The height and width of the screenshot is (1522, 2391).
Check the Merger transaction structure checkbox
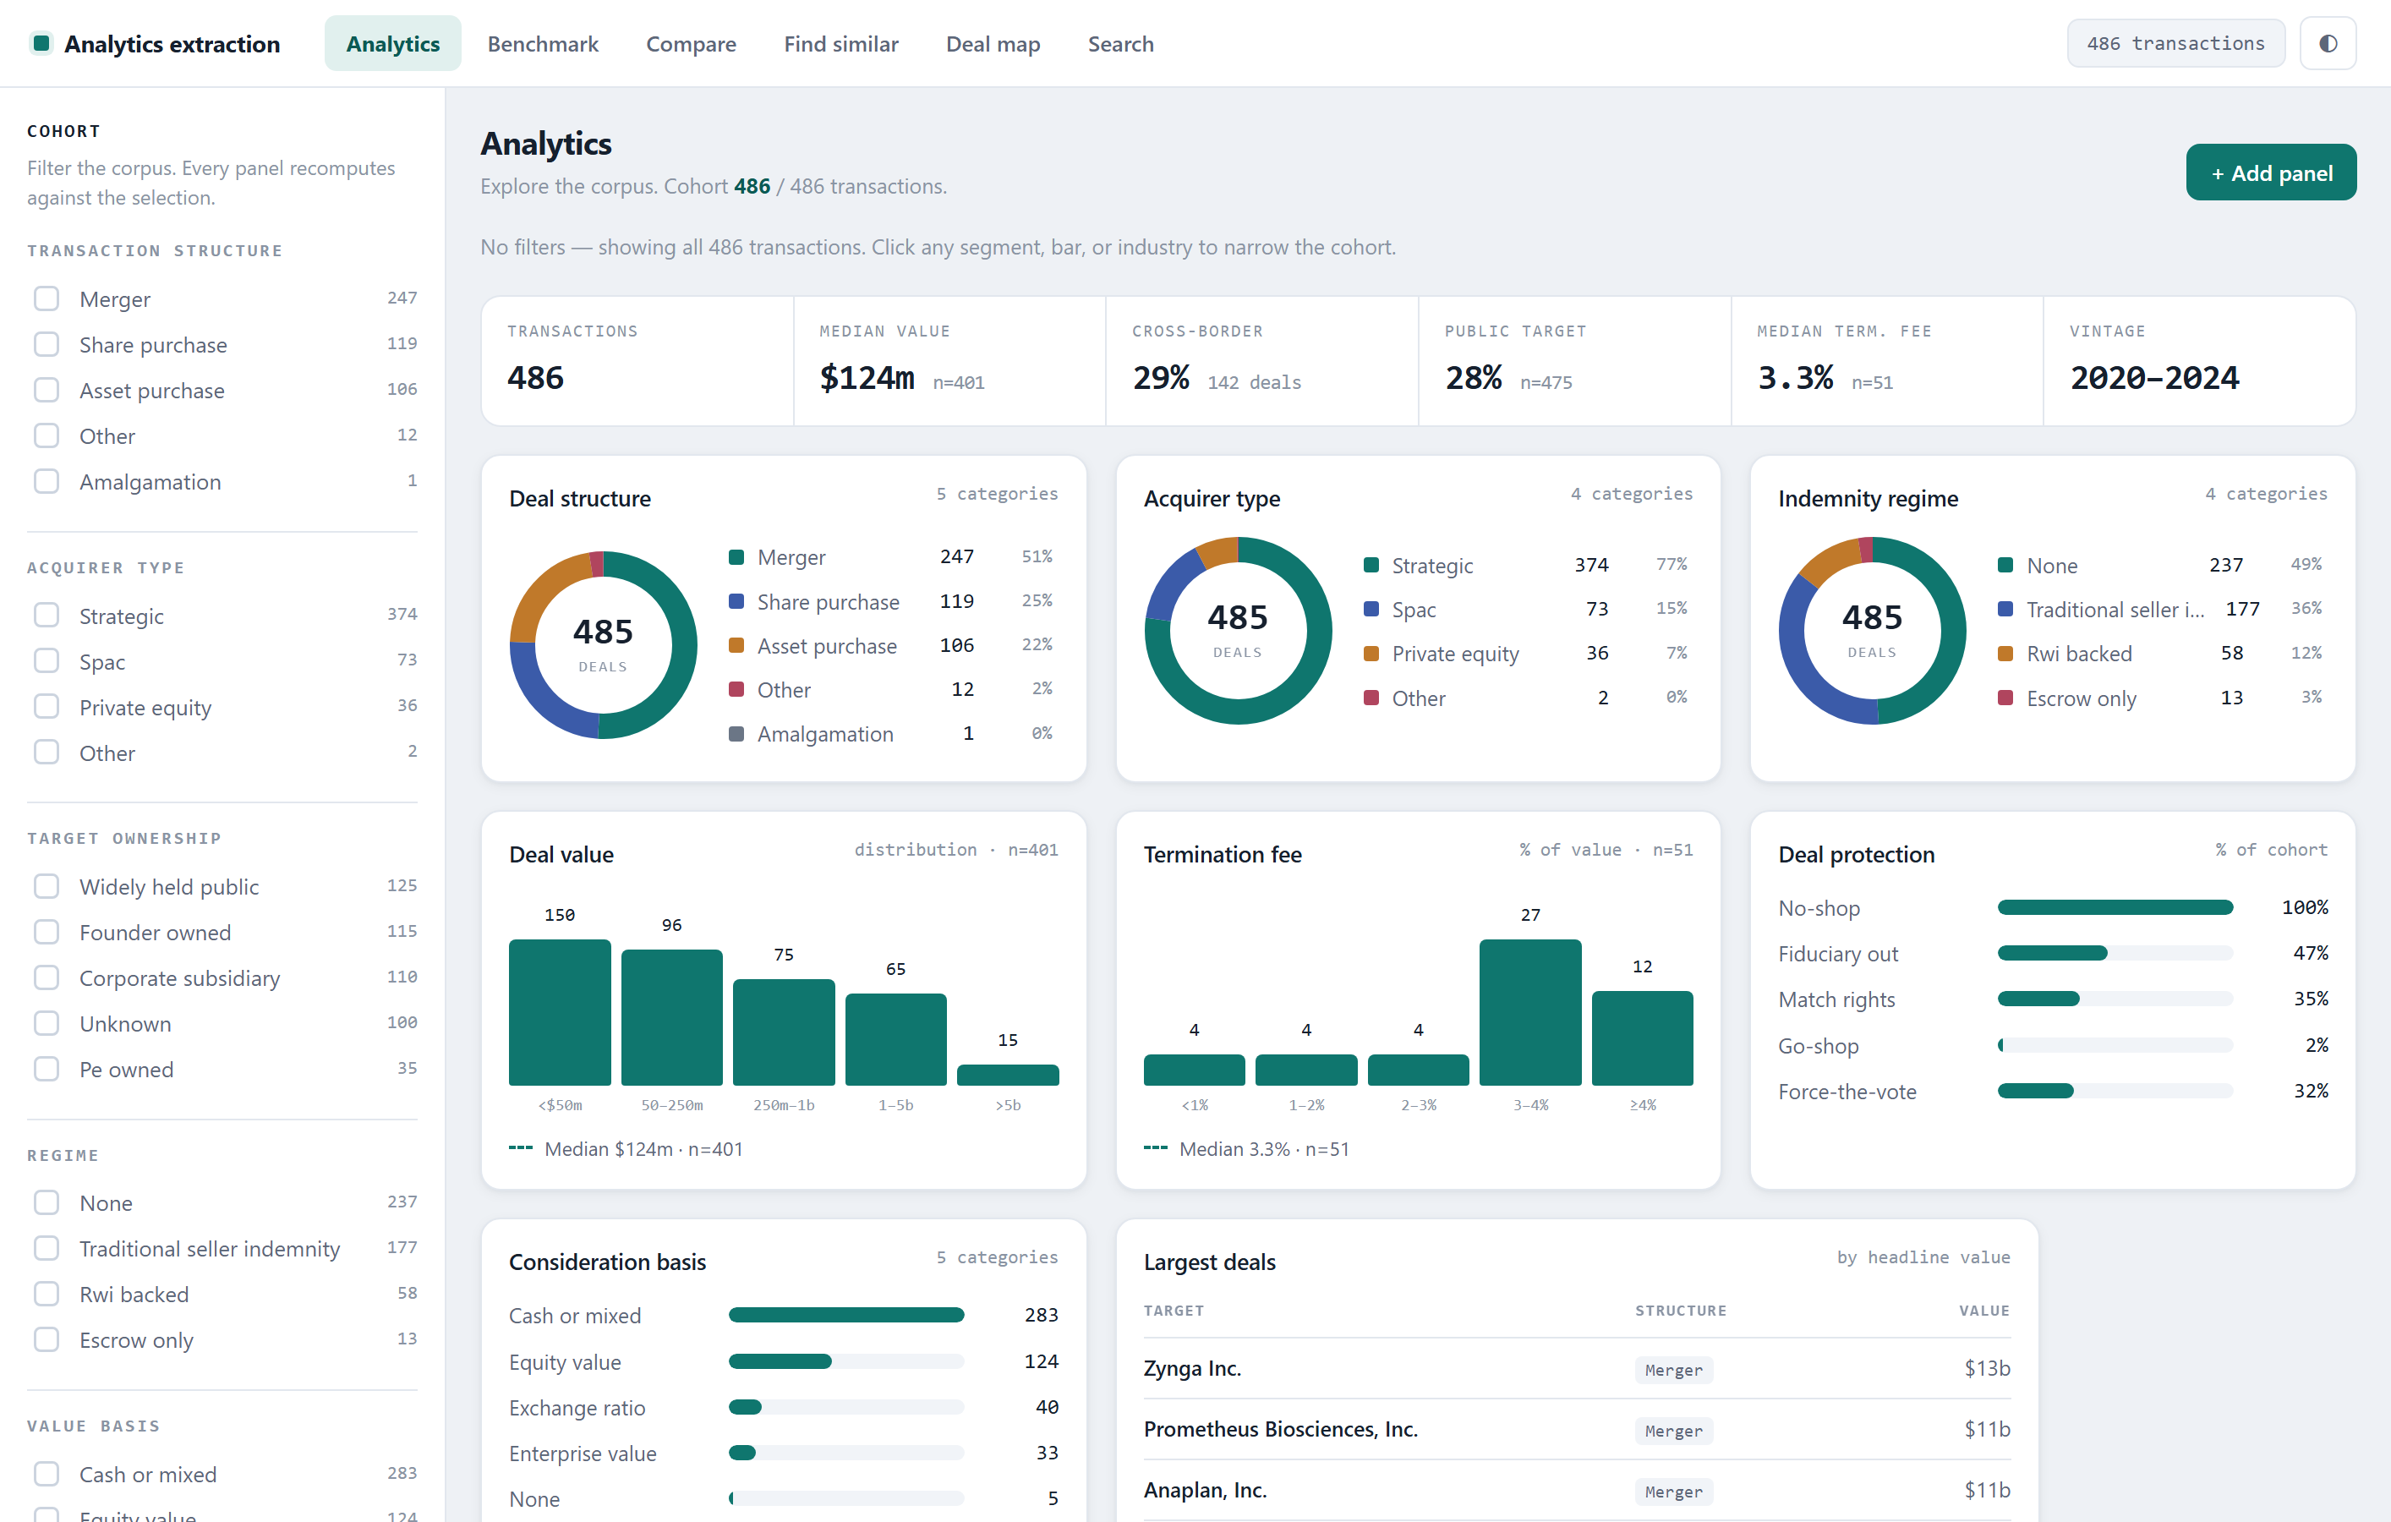click(47, 298)
